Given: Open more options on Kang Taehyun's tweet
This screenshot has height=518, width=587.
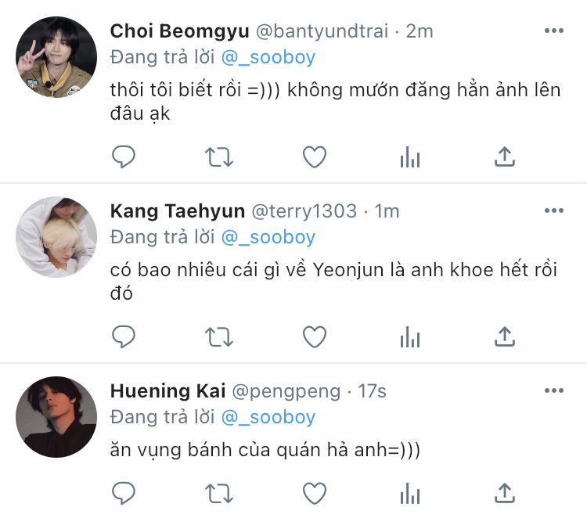Looking at the screenshot, I should click(x=554, y=210).
